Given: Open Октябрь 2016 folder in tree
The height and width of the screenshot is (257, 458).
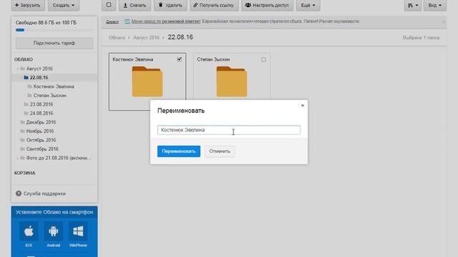Looking at the screenshot, I should coord(41,140).
